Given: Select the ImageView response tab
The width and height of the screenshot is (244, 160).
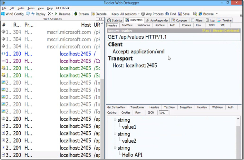Looking at the screenshot, I should click(x=186, y=107).
